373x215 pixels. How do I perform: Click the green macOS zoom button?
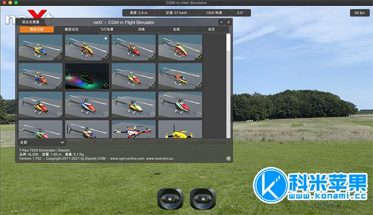16,3
